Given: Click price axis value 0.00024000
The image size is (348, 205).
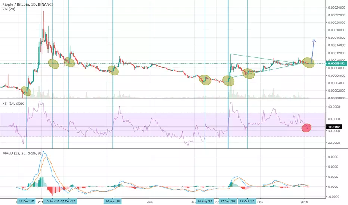Looking at the screenshot, I should [x=337, y=7].
